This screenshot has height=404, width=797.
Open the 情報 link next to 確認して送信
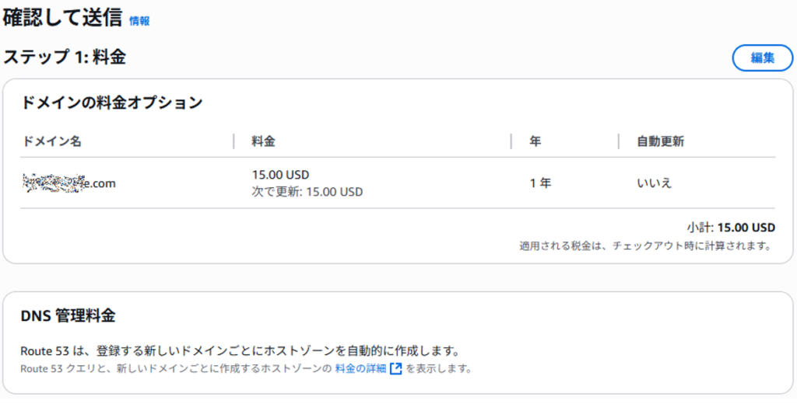(139, 21)
